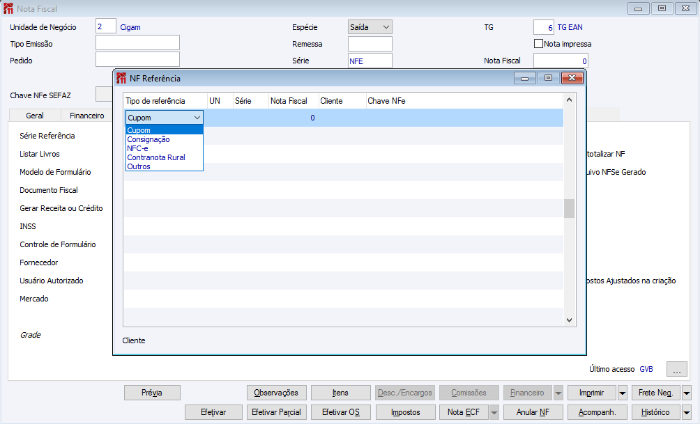The width and height of the screenshot is (700, 424).
Task: Click Efetivar OS button
Action: pos(341,412)
